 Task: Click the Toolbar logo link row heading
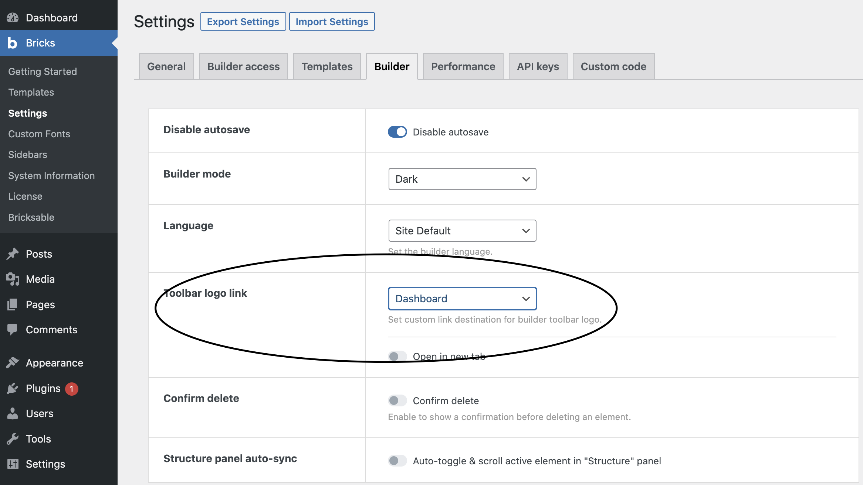[x=206, y=293]
